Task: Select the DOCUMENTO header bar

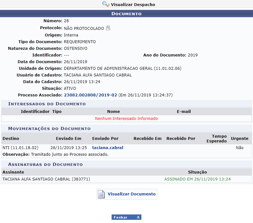Action: click(126, 14)
